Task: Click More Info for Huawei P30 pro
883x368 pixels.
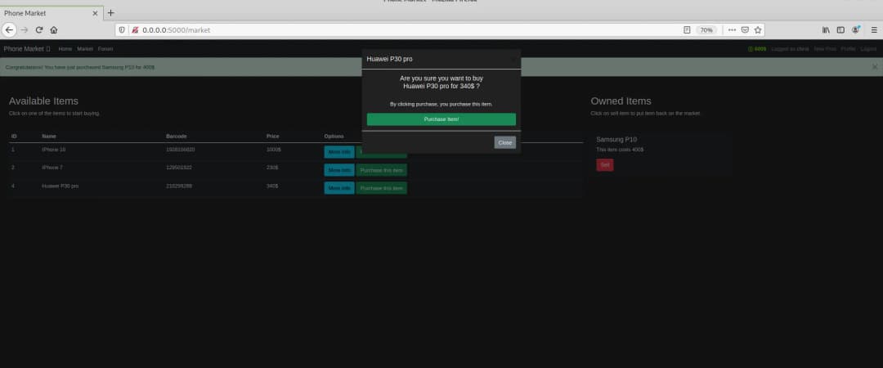Action: tap(339, 188)
